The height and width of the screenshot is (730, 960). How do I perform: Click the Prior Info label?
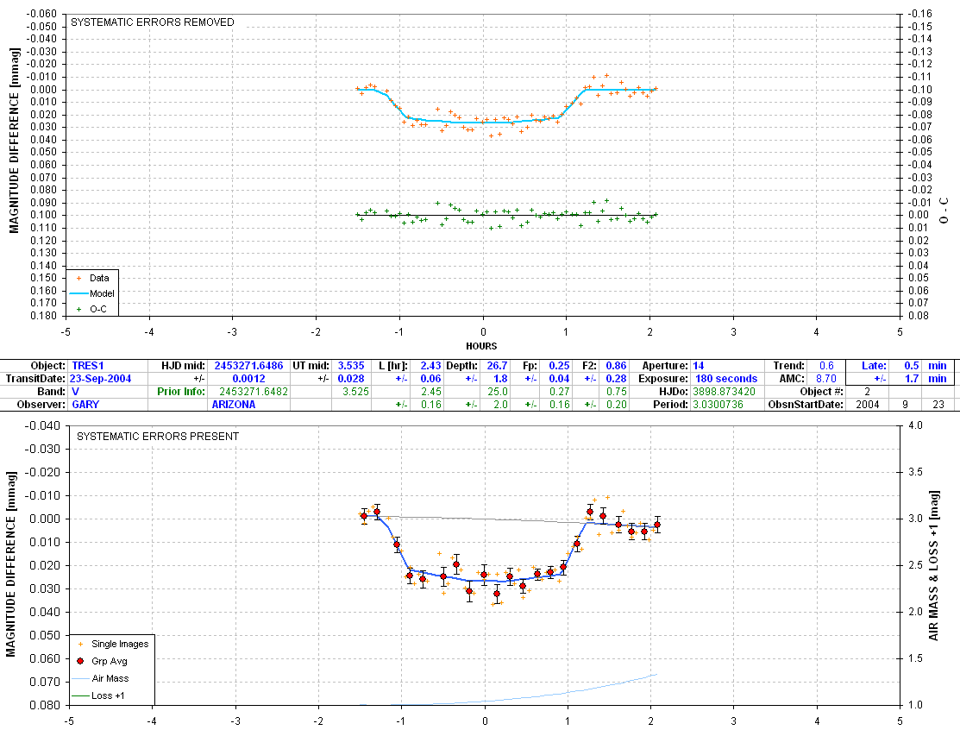[x=179, y=392]
